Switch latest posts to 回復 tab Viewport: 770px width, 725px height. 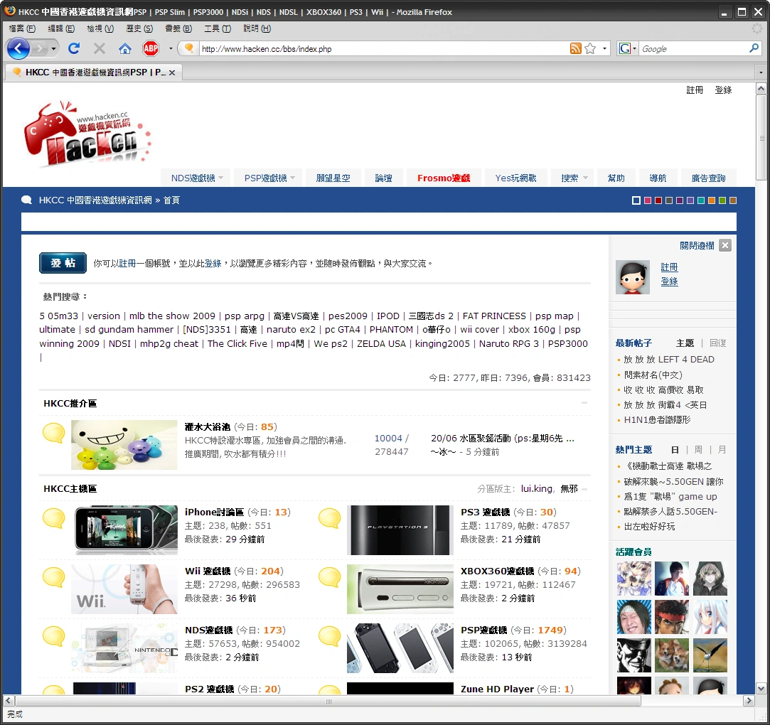[718, 343]
